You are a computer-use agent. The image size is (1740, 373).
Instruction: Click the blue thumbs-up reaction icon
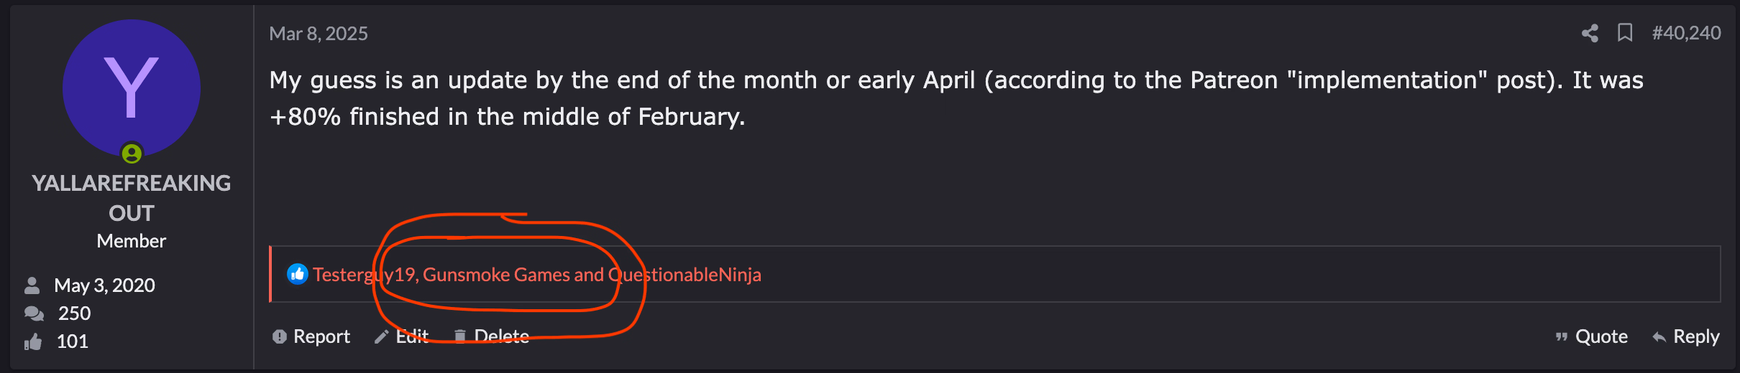point(298,274)
